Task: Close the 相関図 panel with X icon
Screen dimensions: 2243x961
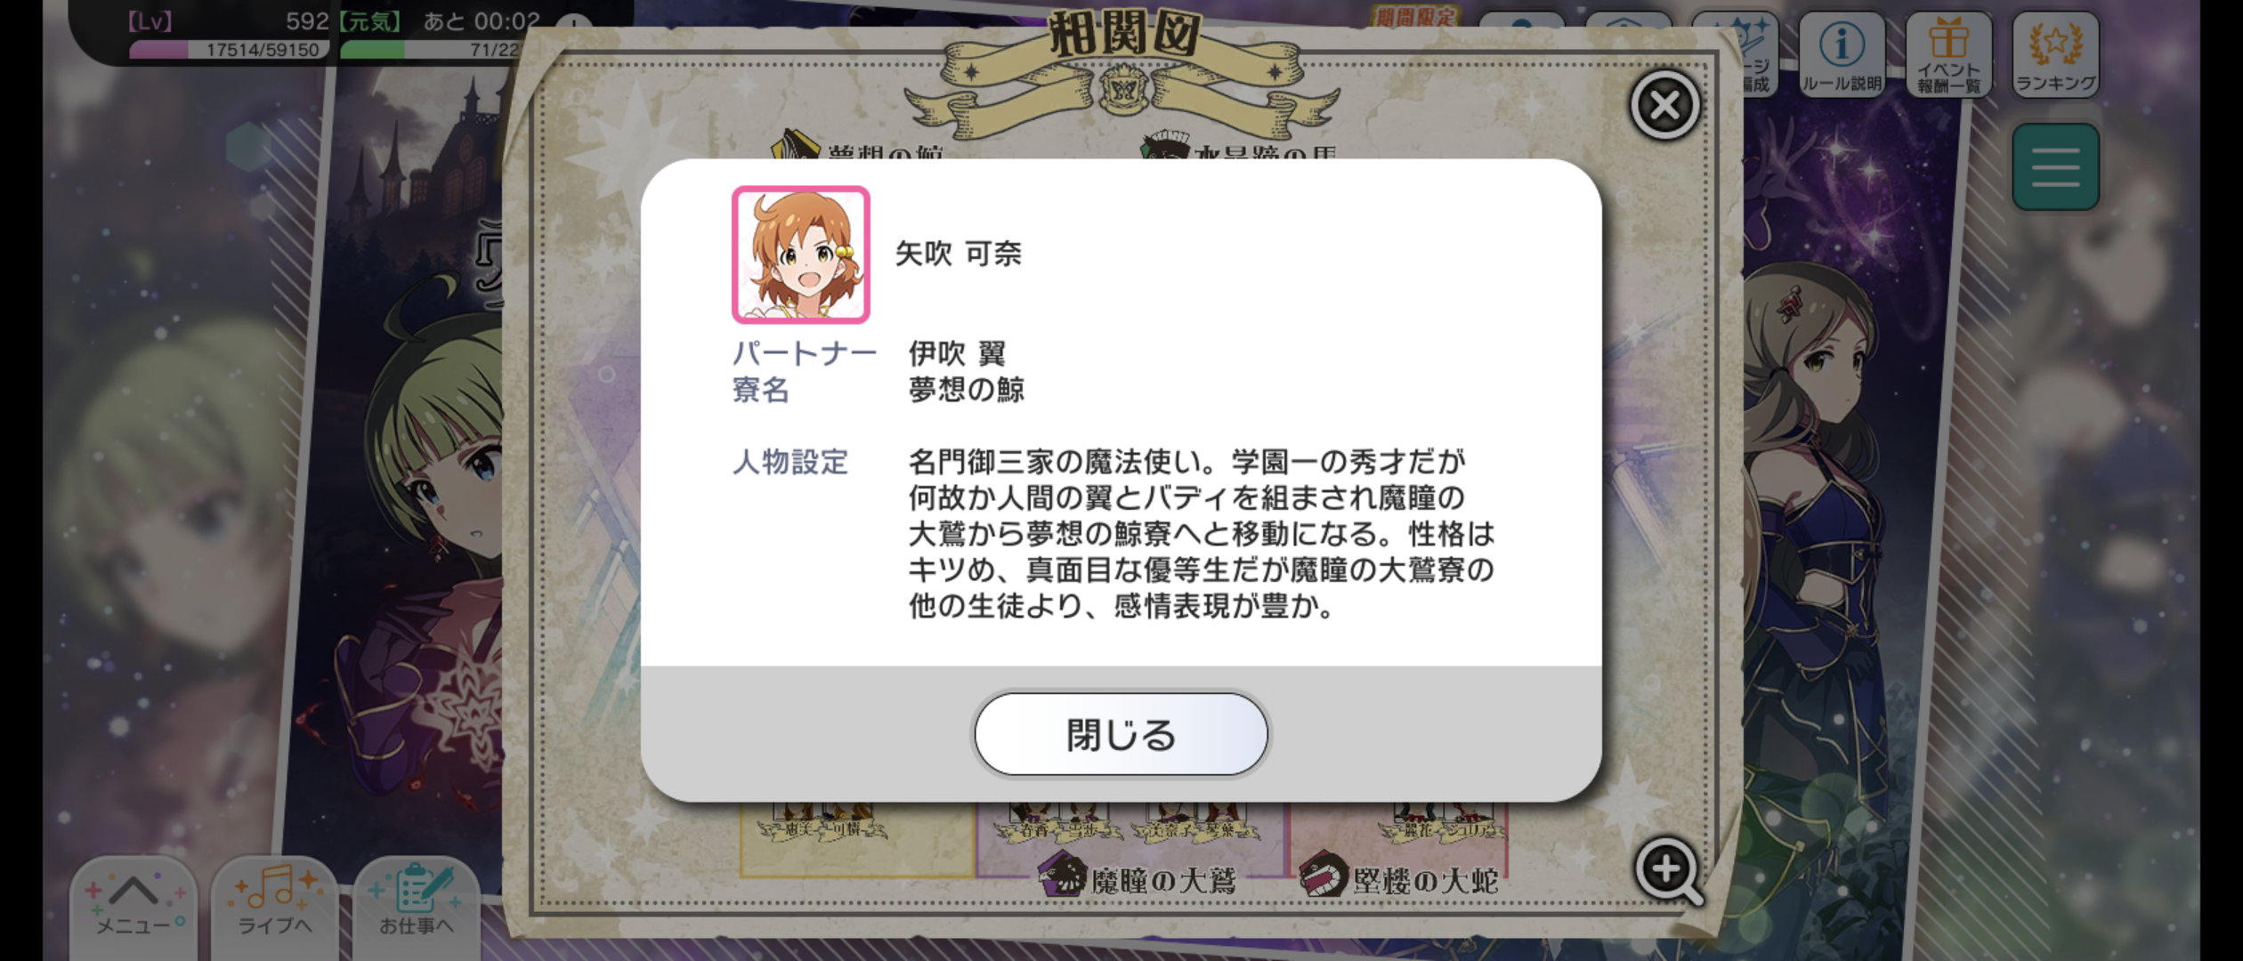Action: click(x=1664, y=105)
